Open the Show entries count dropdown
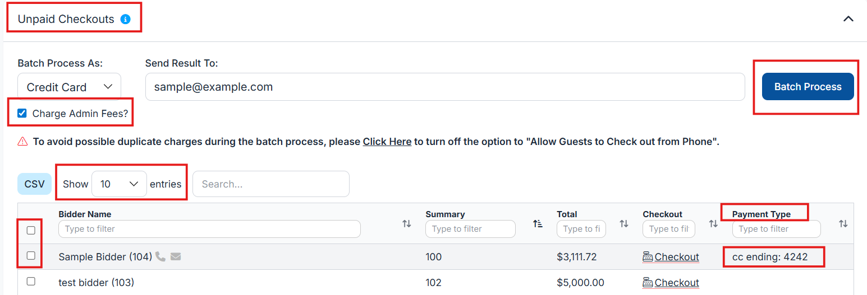This screenshot has height=295, width=867. point(119,184)
